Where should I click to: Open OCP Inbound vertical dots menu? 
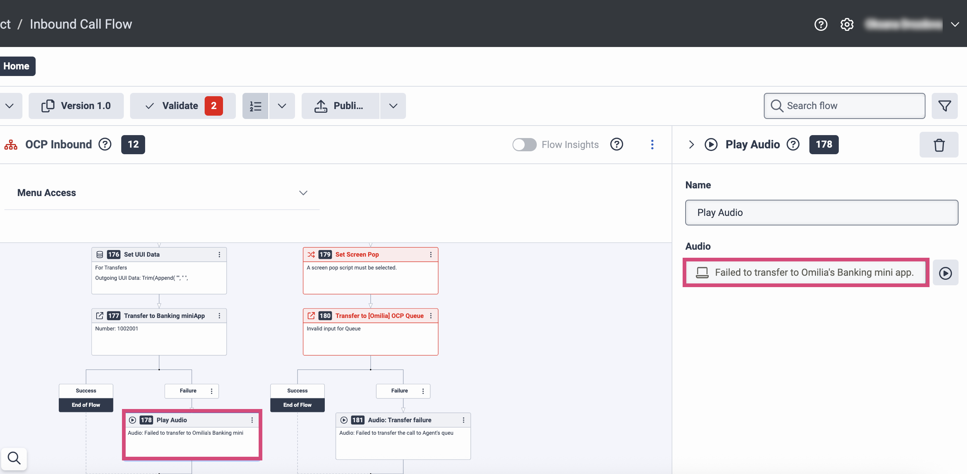point(652,144)
